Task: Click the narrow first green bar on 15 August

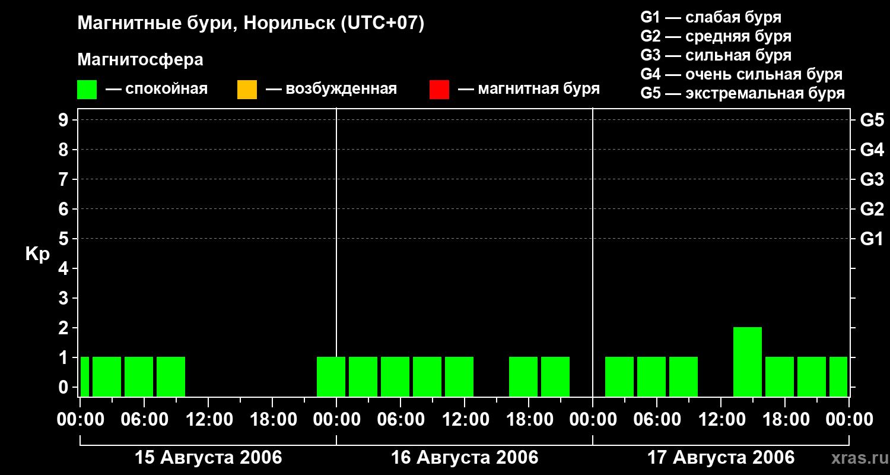Action: click(x=85, y=376)
